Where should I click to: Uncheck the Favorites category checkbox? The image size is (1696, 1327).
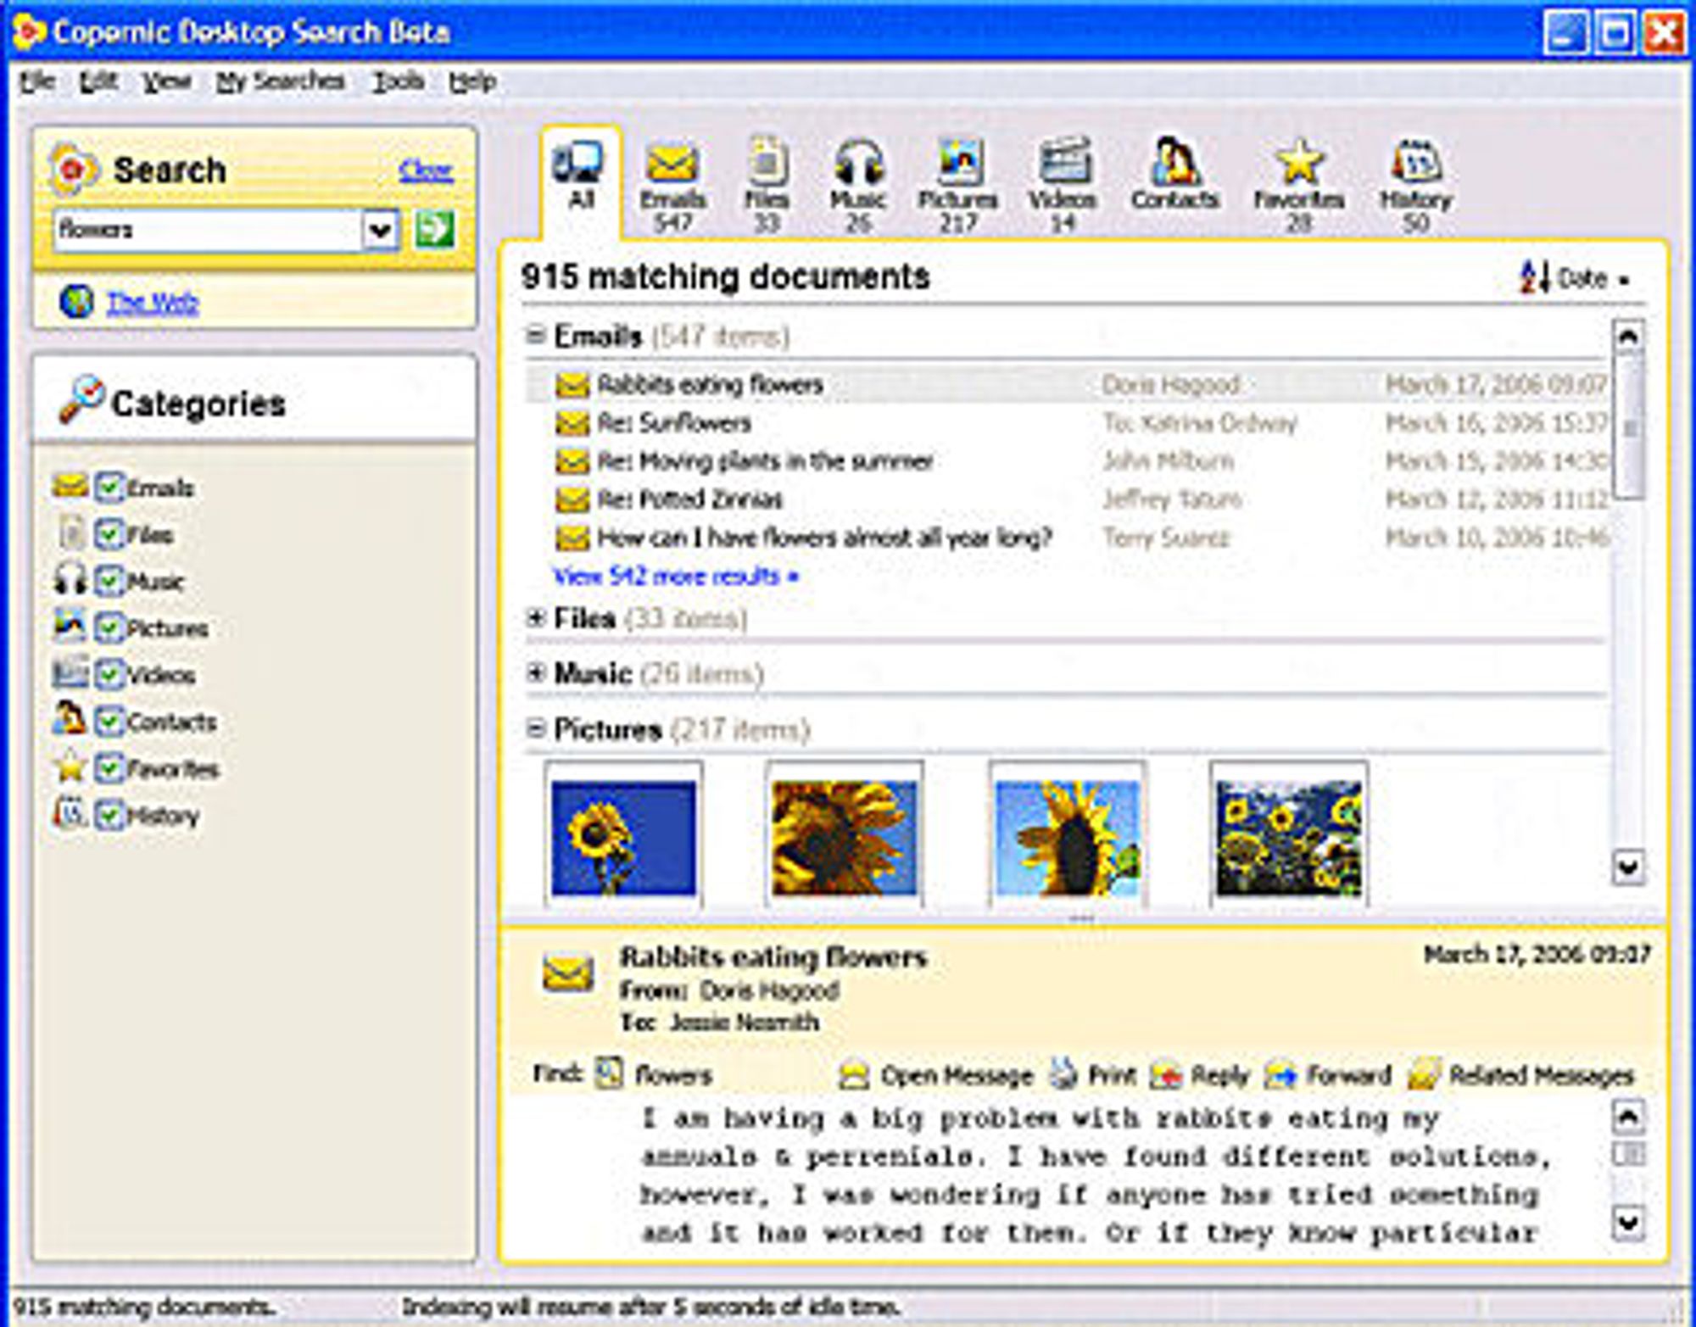(x=109, y=768)
